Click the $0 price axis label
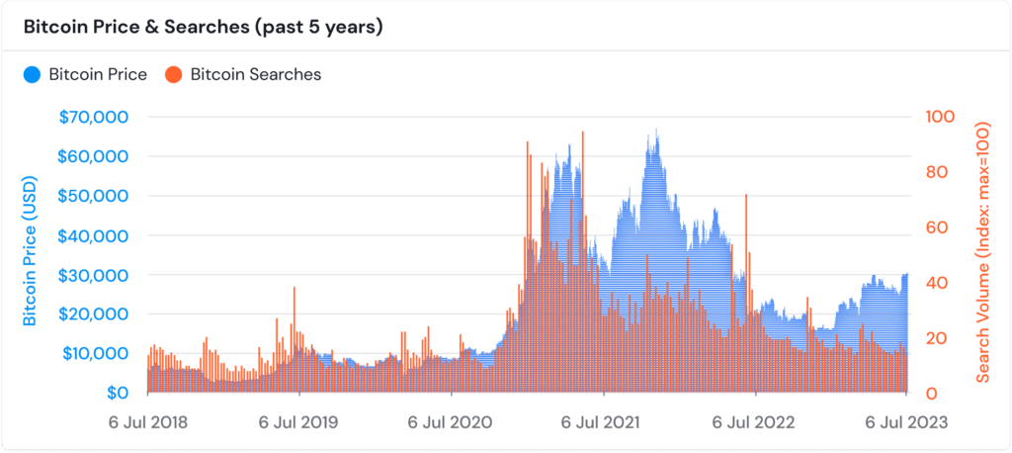 coord(117,393)
